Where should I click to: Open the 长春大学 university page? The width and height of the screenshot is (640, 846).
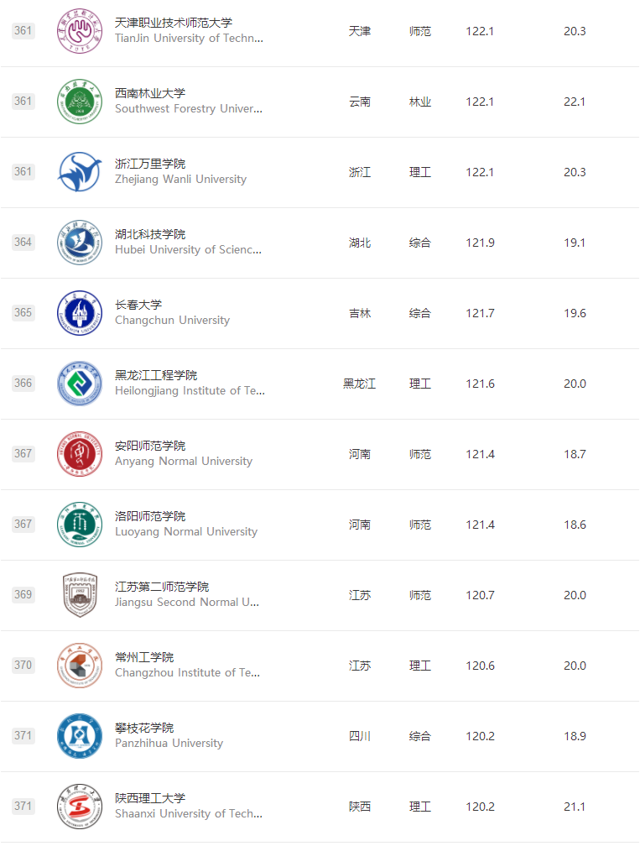[138, 305]
